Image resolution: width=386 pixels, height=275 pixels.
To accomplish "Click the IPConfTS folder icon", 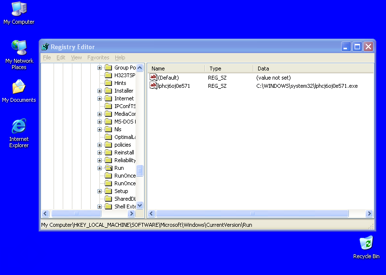I will [x=108, y=106].
